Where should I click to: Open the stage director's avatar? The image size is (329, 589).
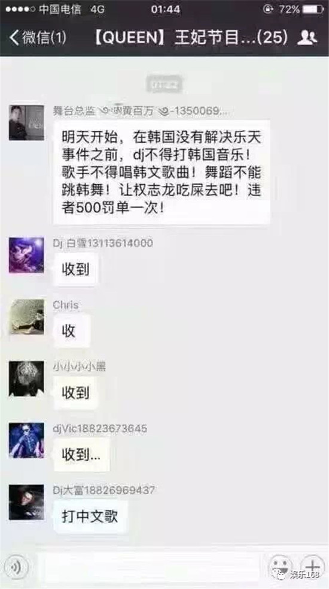point(26,123)
